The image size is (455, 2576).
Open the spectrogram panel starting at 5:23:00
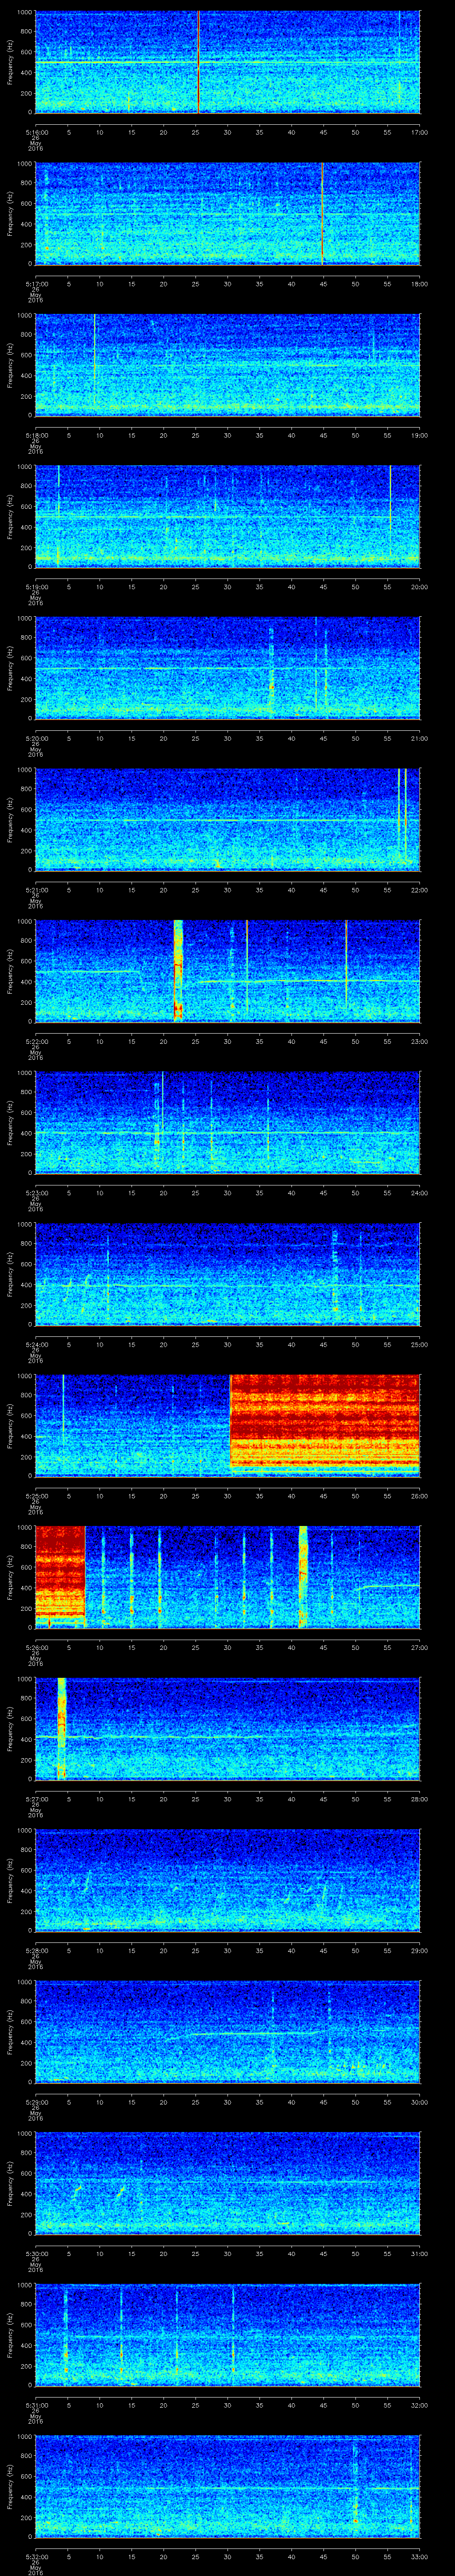coord(228,1122)
